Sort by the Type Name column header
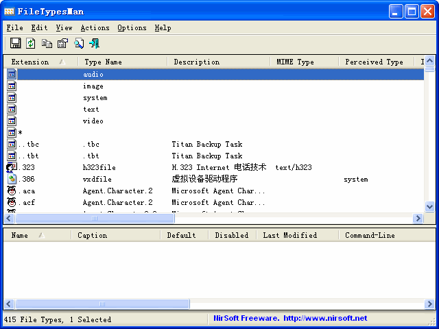The height and width of the screenshot is (329, 439). pos(122,62)
